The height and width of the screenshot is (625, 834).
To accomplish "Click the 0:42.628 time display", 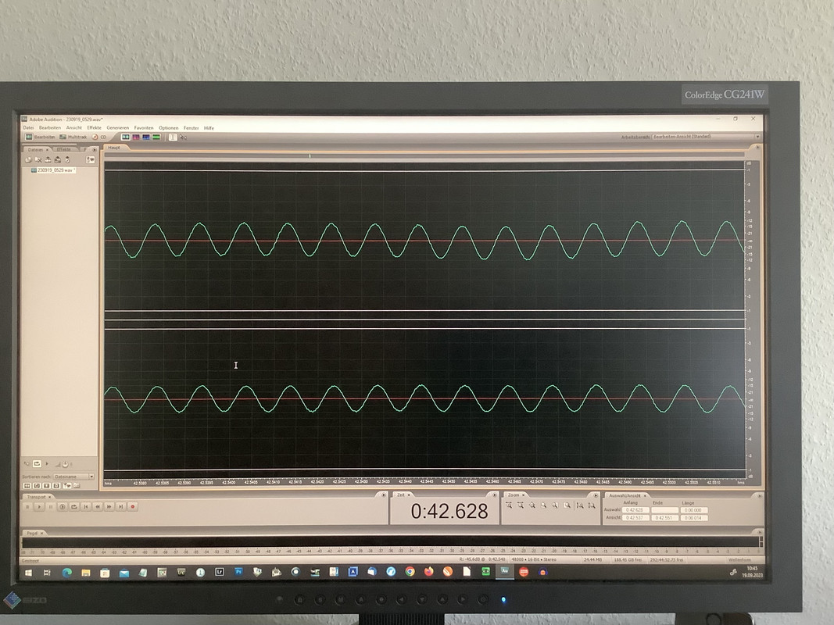I will tap(449, 511).
